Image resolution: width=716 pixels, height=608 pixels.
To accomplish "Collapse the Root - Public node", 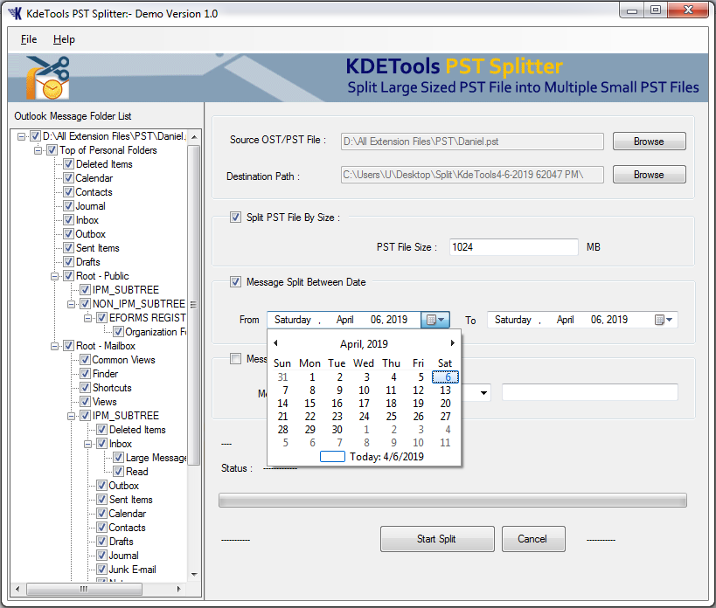I will point(54,276).
